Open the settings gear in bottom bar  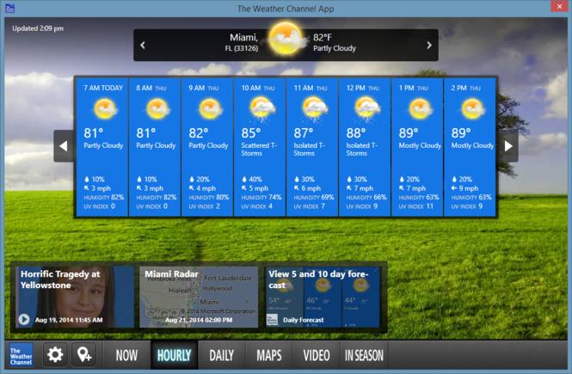[x=55, y=354]
